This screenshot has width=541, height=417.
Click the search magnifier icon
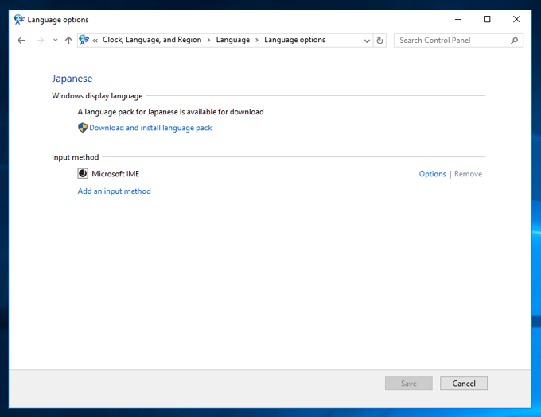[514, 41]
